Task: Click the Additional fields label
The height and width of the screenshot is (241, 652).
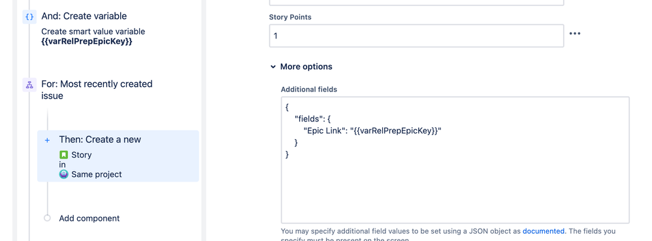Action: click(309, 89)
